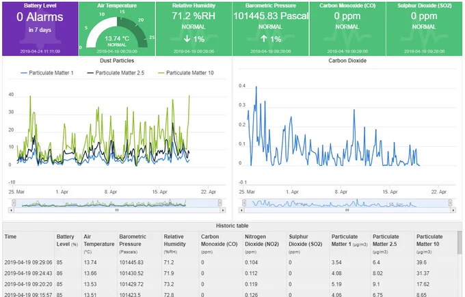Open the Carbon Monoxide (CO) tile

tap(347, 29)
